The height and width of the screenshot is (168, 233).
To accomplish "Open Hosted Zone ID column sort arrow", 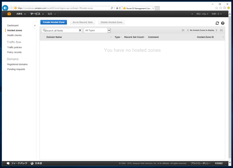I will pos(223,37).
